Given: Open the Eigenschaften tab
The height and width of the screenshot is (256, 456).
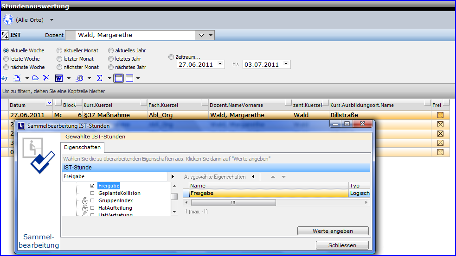Looking at the screenshot, I should click(x=82, y=148).
